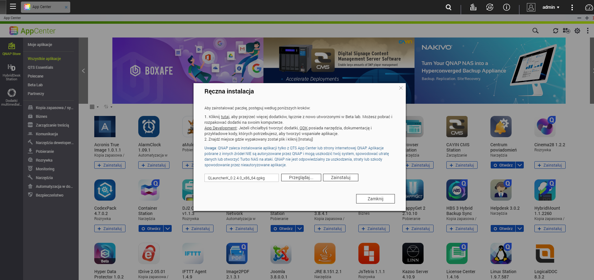Open Centrum powiadomień app
The height and width of the screenshot is (280, 594).
(x=503, y=165)
